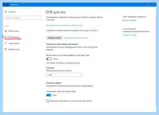
Task: Close the Параметры window
Action: tap(153, 4)
